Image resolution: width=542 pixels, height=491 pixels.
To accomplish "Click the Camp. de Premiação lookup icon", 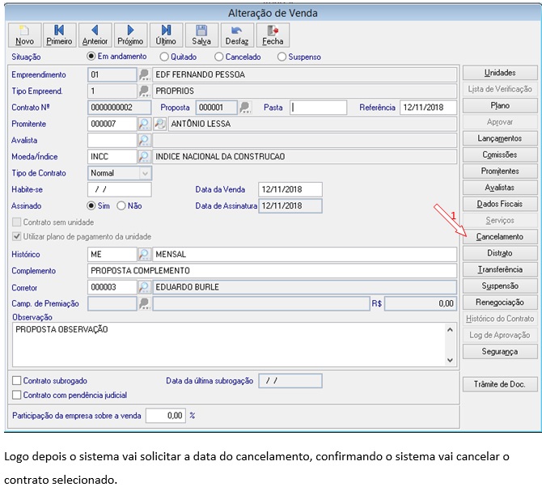I will pyautogui.click(x=144, y=303).
